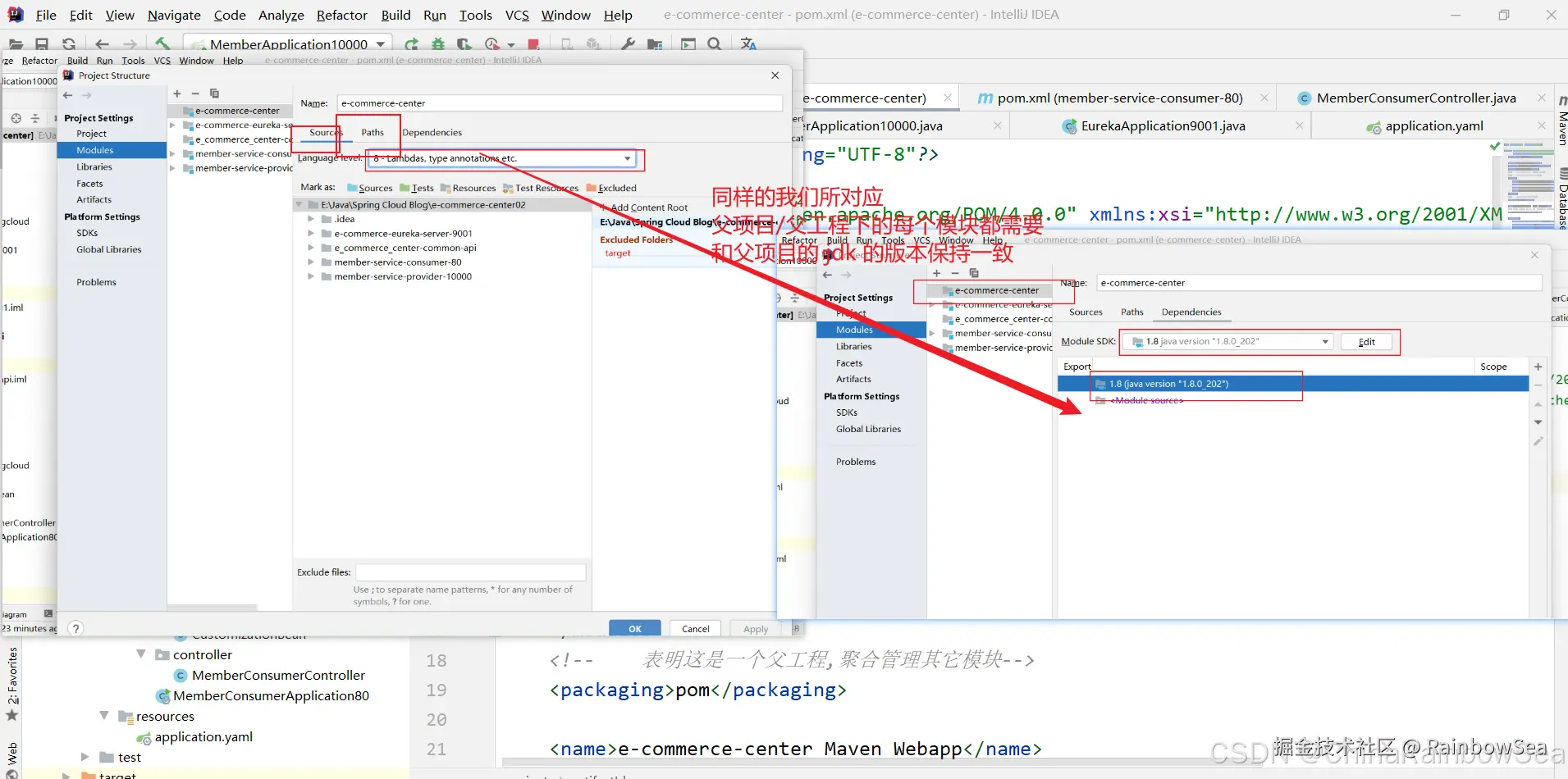Click the Synchronize refresh toolbar icon
Viewport: 1568px width, 779px height.
click(x=69, y=44)
